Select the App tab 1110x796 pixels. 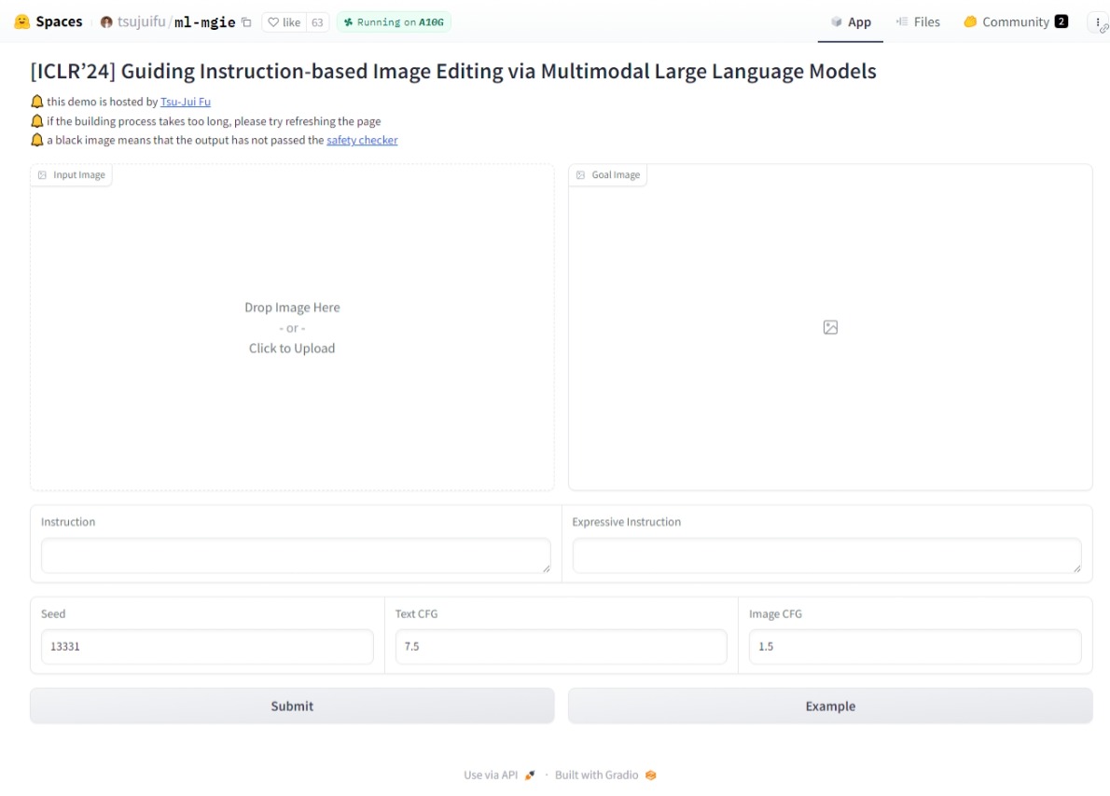(850, 22)
